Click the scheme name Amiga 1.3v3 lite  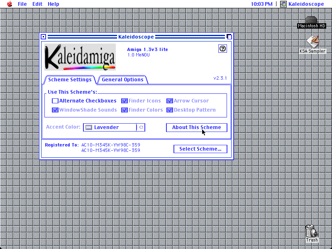coord(148,49)
